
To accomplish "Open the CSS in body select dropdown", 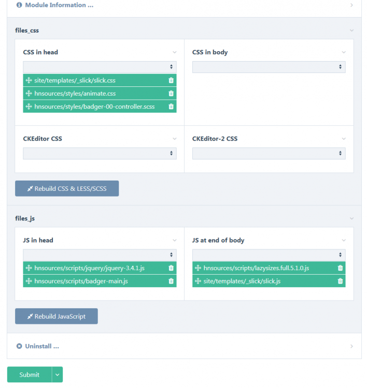I will coord(269,67).
